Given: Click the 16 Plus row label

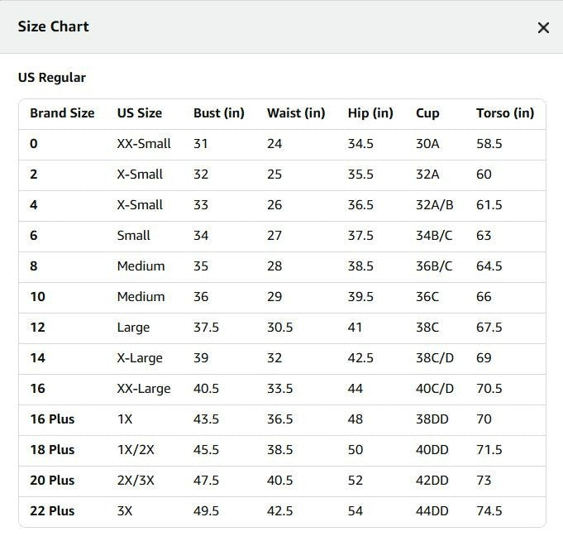Looking at the screenshot, I should (52, 419).
